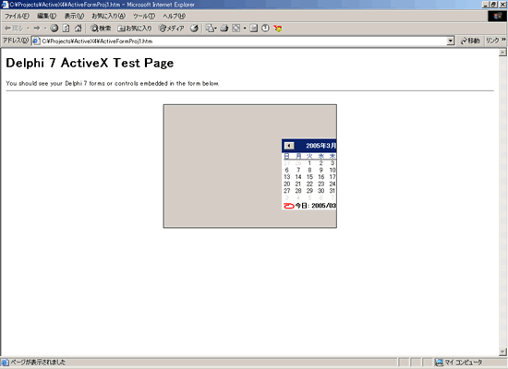
Task: Expand the toolbar overflow chevron next to リンク
Action: click(x=503, y=40)
